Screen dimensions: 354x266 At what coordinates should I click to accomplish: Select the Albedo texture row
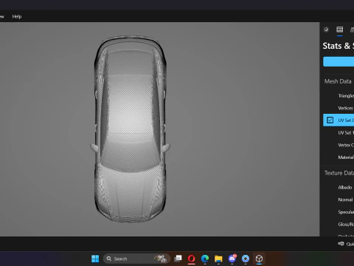click(x=339, y=188)
